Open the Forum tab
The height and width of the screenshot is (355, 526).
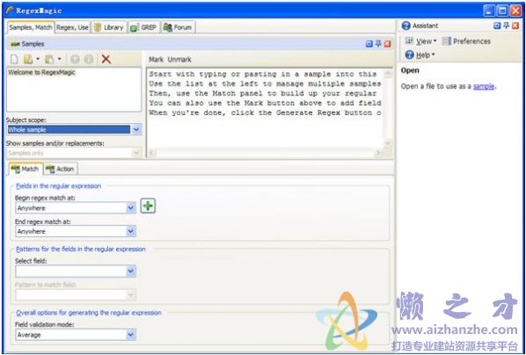178,27
